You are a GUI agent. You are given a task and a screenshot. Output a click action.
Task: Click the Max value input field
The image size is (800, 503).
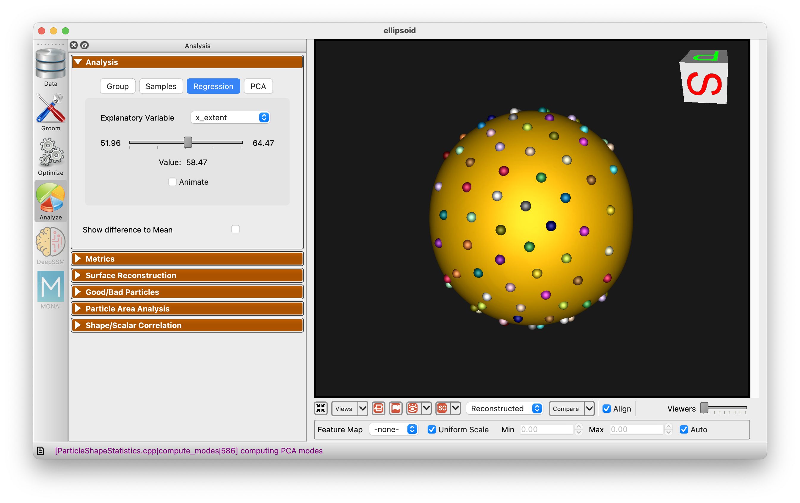pos(636,430)
